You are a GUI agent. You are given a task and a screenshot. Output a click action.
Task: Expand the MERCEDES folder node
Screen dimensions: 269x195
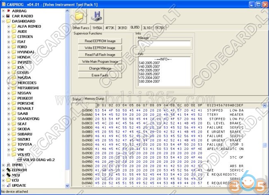coord(9,83)
